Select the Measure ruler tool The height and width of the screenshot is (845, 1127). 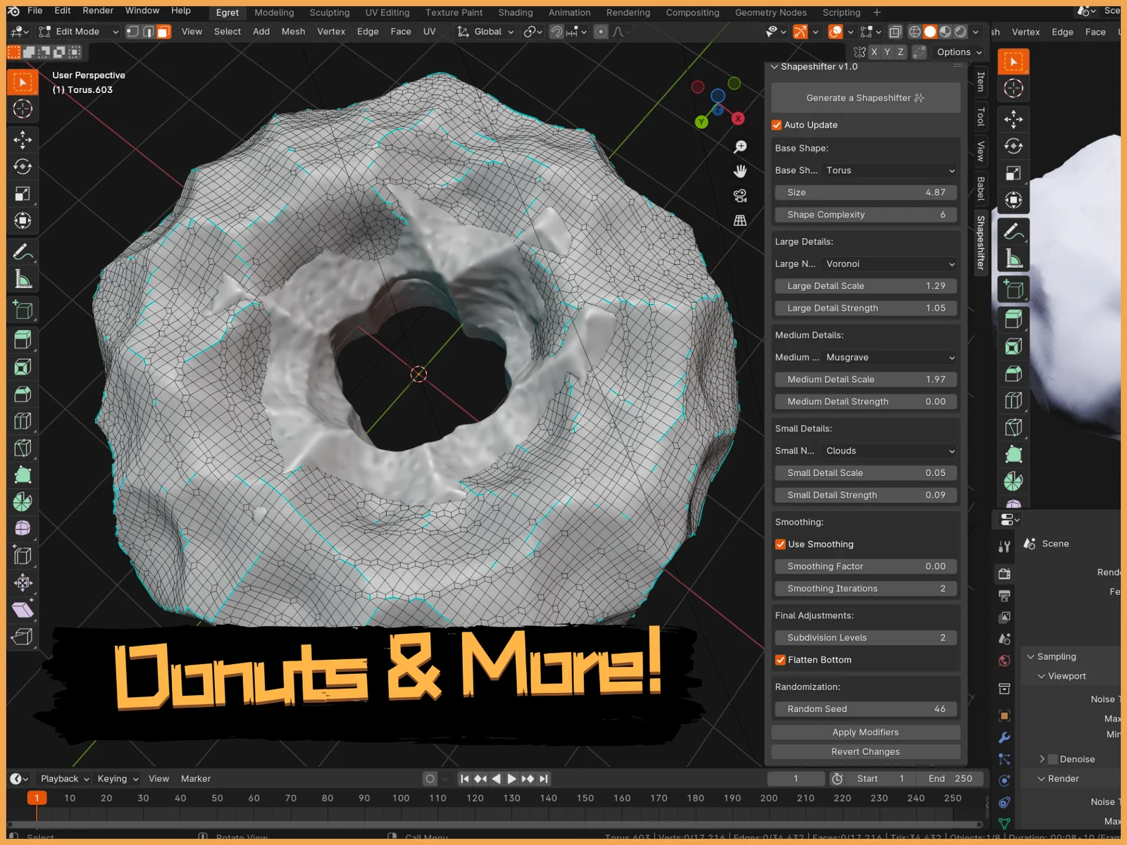(23, 280)
